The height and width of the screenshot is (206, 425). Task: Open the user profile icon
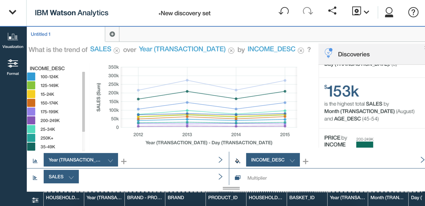tap(389, 12)
